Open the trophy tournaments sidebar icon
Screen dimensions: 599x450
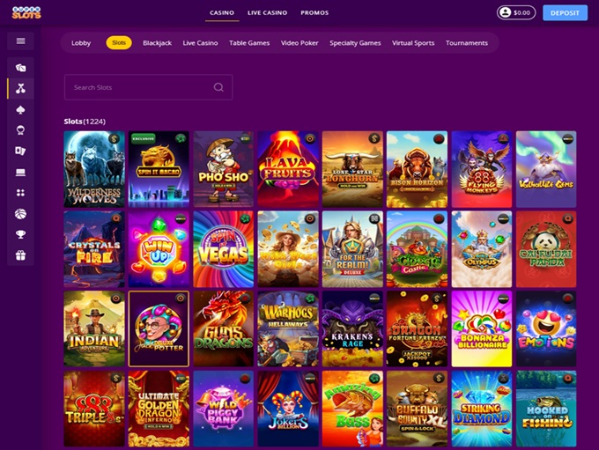point(20,234)
